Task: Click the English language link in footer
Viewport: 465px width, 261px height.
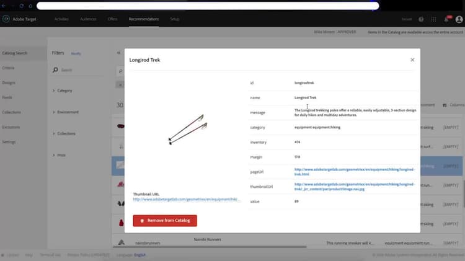Action: pyautogui.click(x=139, y=255)
